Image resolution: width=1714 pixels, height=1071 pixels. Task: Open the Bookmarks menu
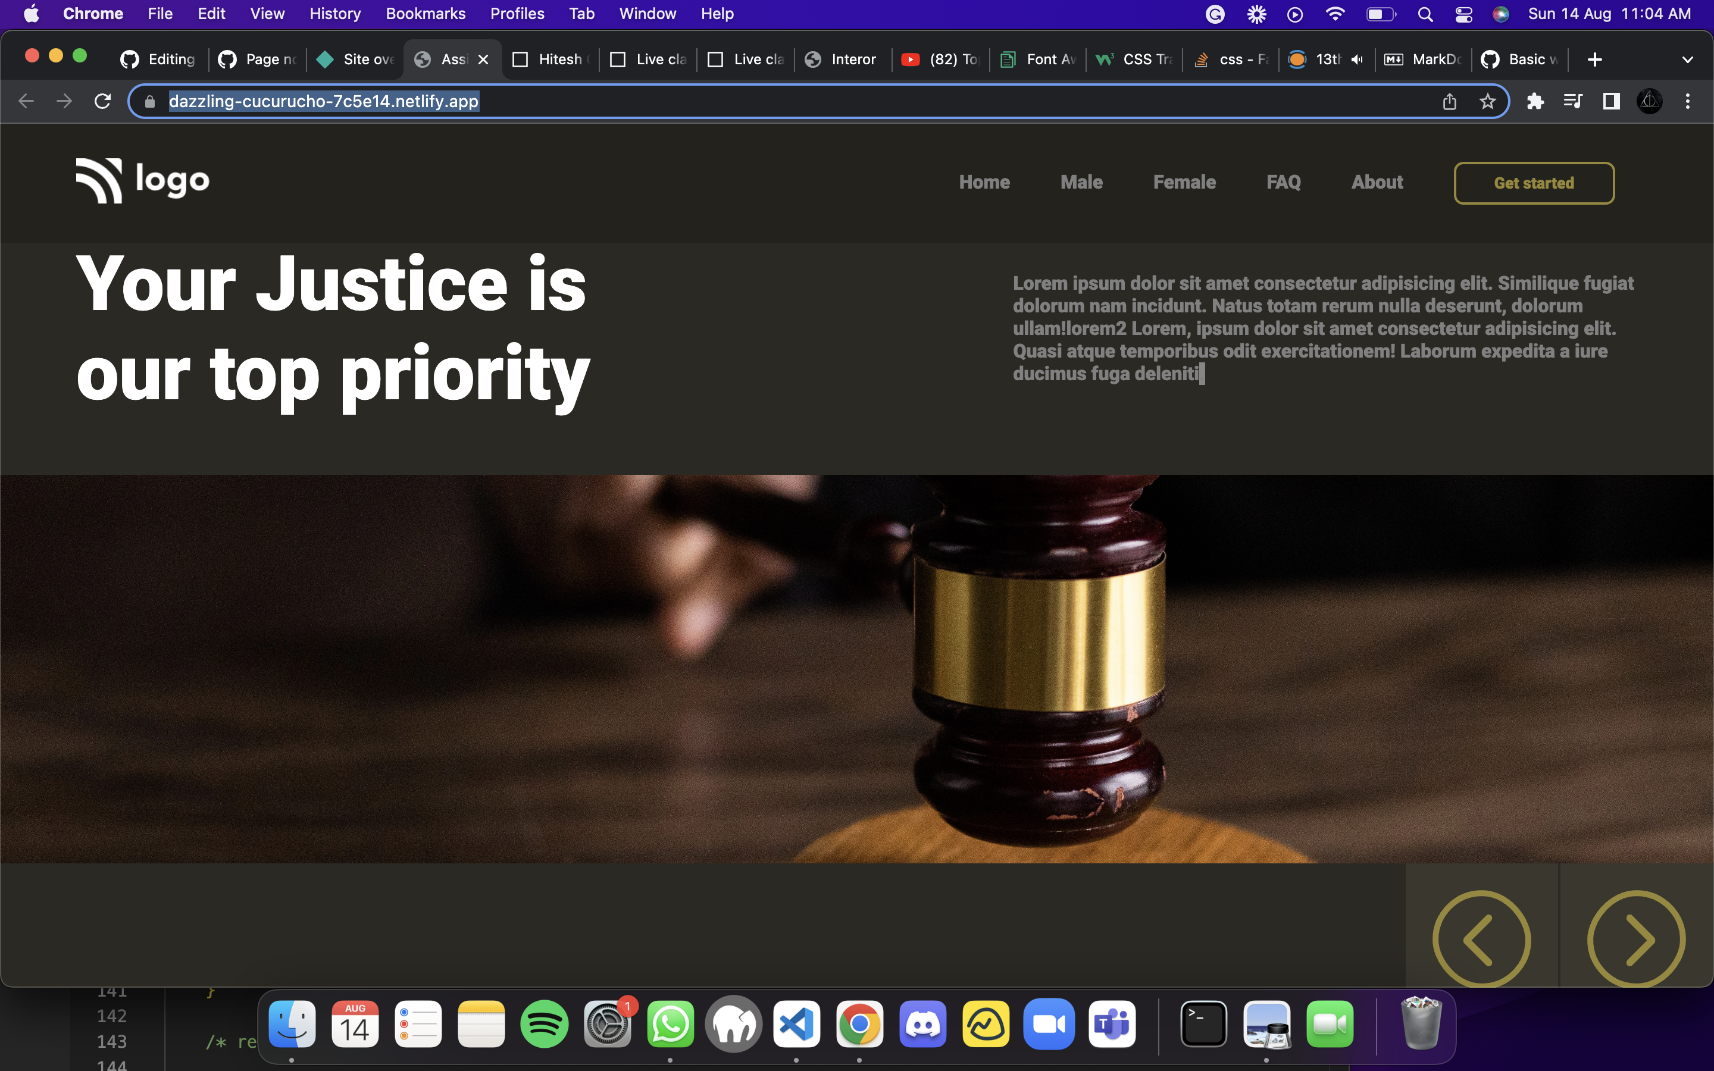pyautogui.click(x=426, y=14)
